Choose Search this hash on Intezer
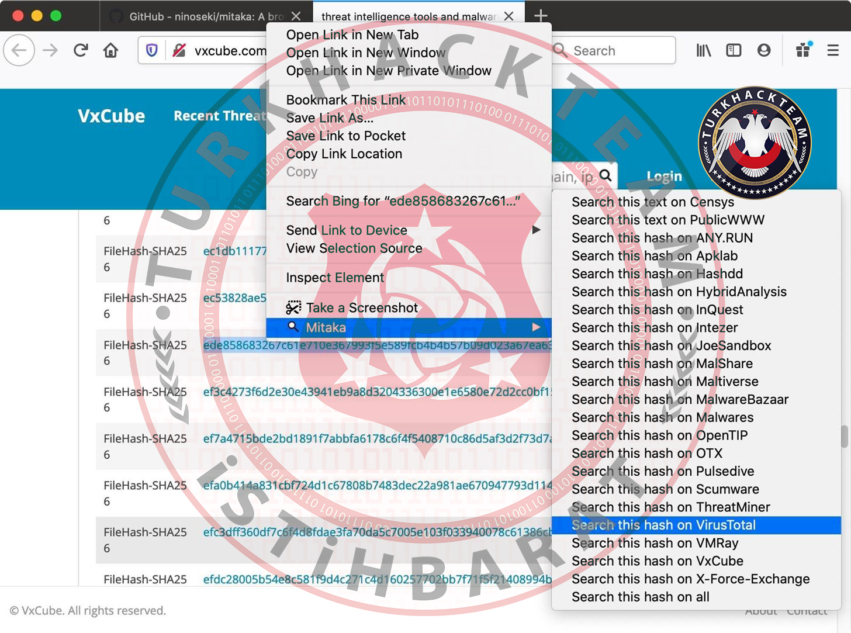The image size is (851, 633). tap(696, 328)
